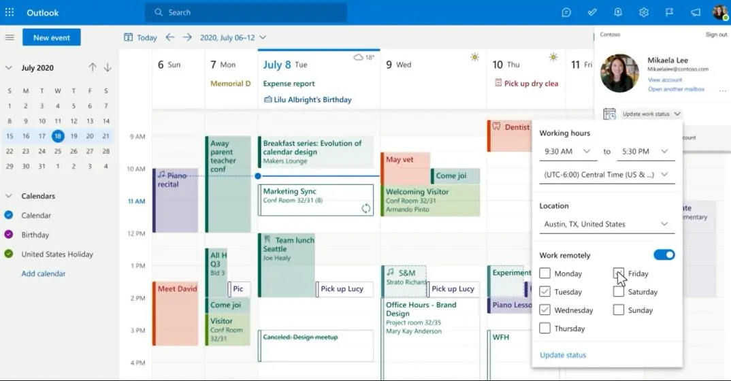This screenshot has width=731, height=381.
Task: Toggle the purple Birthday calendar color circle
Action: (x=8, y=235)
